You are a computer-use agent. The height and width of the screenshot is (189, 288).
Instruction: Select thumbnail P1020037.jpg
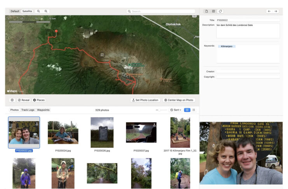pyautogui.click(x=141, y=132)
